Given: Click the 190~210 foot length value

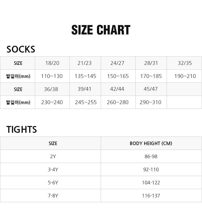Looking at the screenshot, I should [185, 76].
